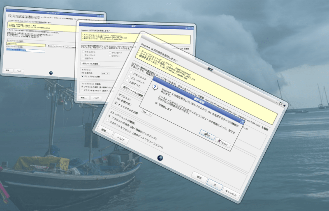The image size is (329, 211).
Task: Select アカウントの保存 radio in tilted 設定 window
Action: click(x=109, y=116)
